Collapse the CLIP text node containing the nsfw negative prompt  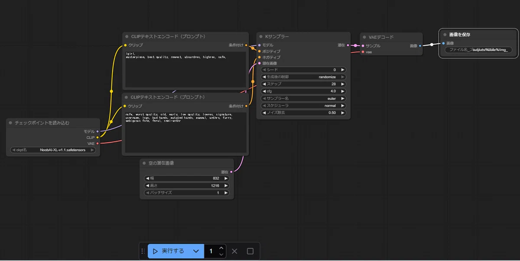(127, 97)
